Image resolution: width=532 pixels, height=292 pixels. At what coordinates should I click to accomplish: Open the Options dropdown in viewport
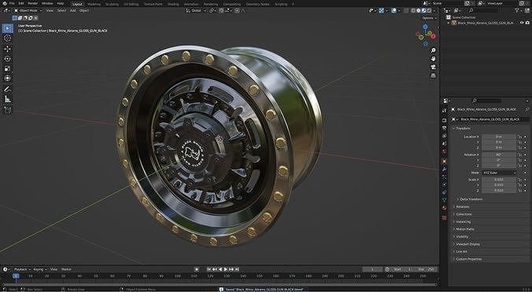point(429,18)
